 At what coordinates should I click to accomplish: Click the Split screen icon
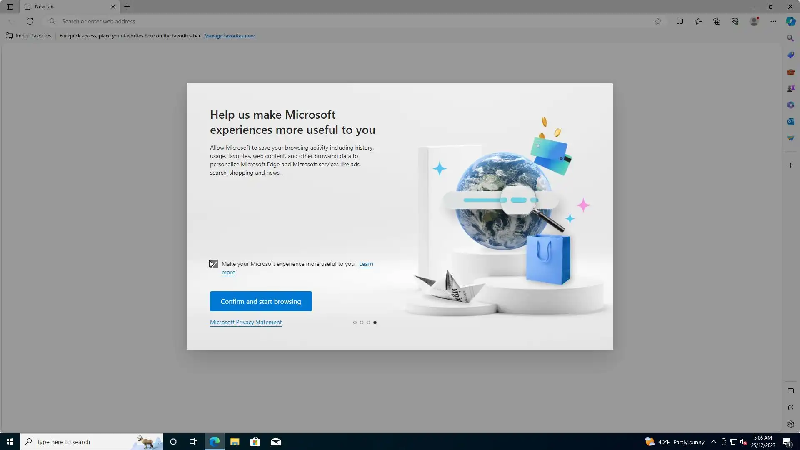(x=680, y=21)
